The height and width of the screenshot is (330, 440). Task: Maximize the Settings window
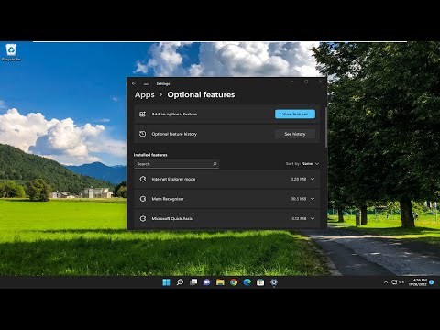pos(306,82)
